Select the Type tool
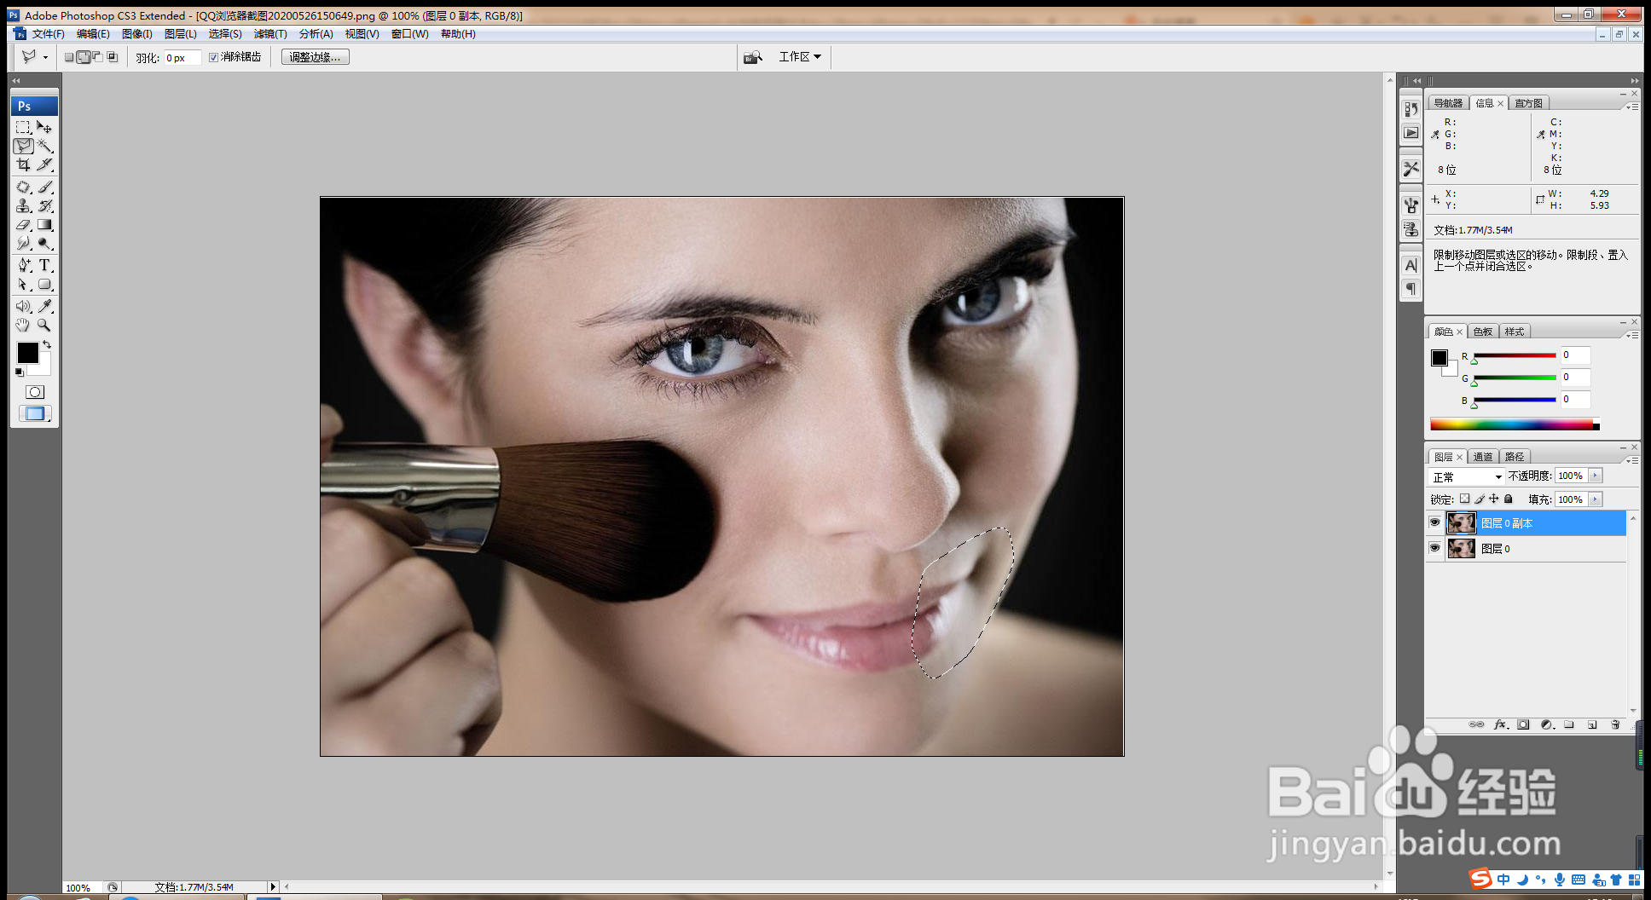1651x900 pixels. tap(45, 265)
